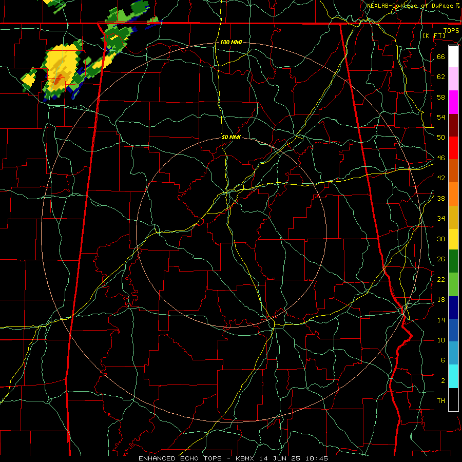Click the legend value 66

(x=441, y=56)
